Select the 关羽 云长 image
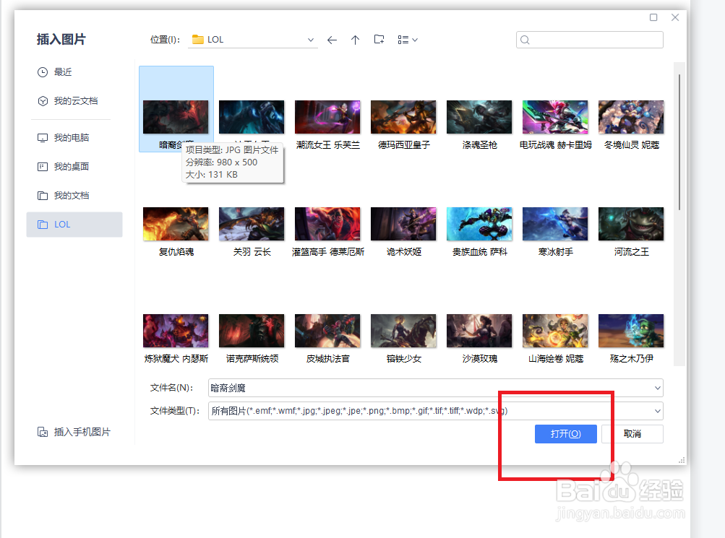 pyautogui.click(x=252, y=224)
